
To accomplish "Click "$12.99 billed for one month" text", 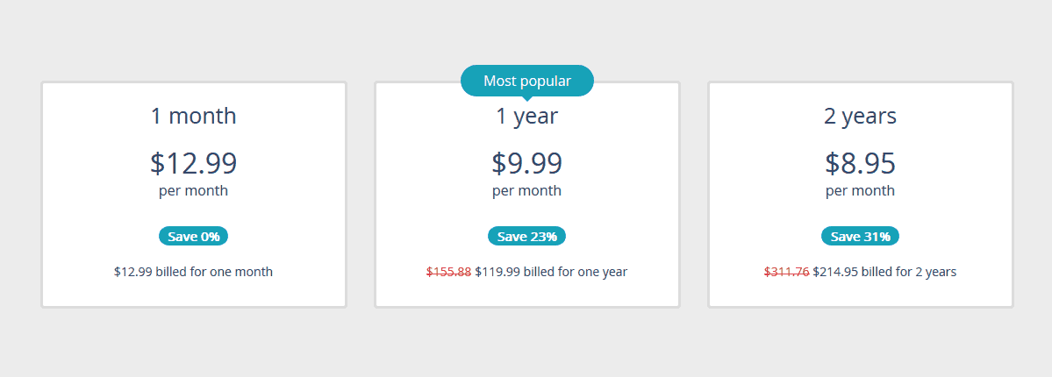I will [x=194, y=272].
